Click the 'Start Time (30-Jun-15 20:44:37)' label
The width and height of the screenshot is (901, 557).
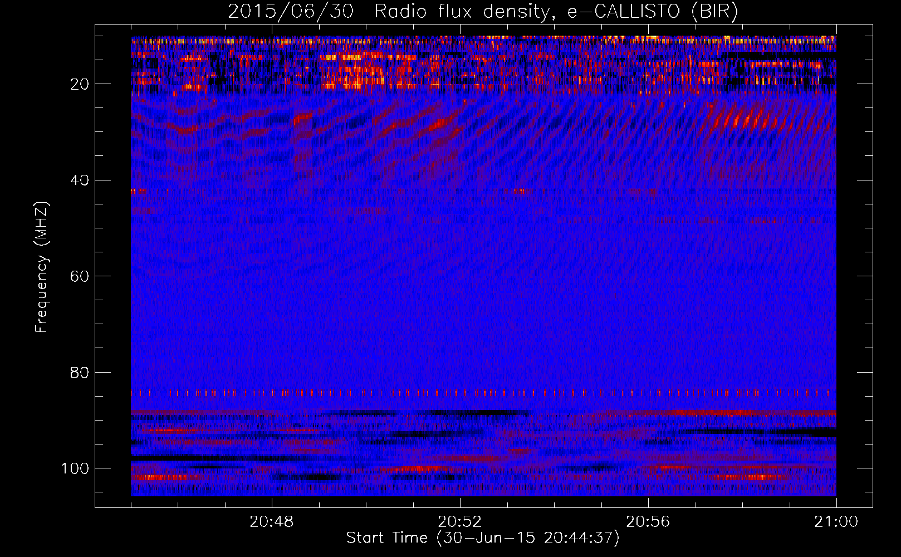pos(483,538)
